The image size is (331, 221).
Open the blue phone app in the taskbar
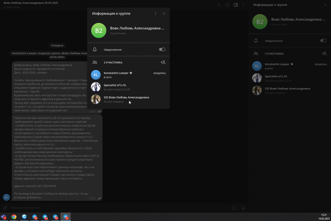point(24,217)
